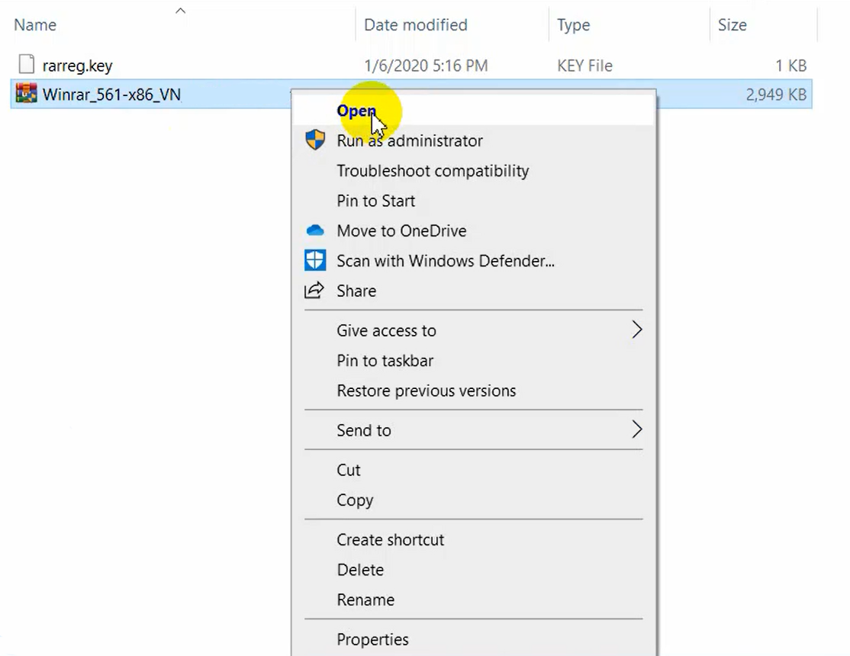Select Run as administrator
The width and height of the screenshot is (850, 656).
click(x=410, y=140)
